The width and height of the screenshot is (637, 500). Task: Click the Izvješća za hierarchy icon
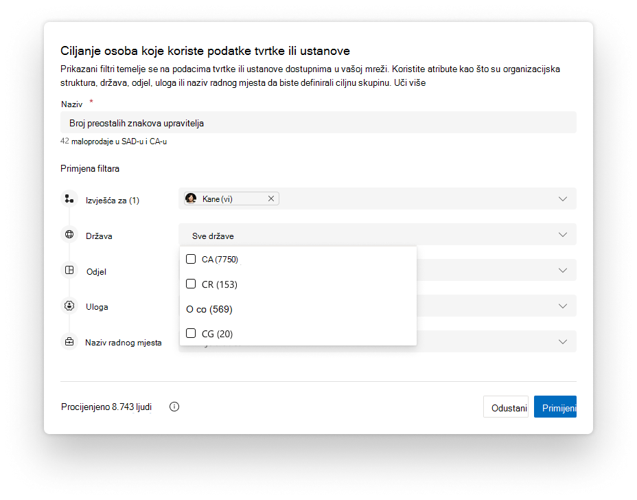tap(69, 198)
